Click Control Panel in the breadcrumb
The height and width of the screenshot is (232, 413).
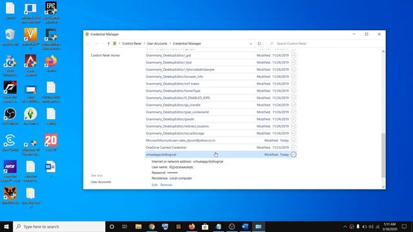coord(132,44)
